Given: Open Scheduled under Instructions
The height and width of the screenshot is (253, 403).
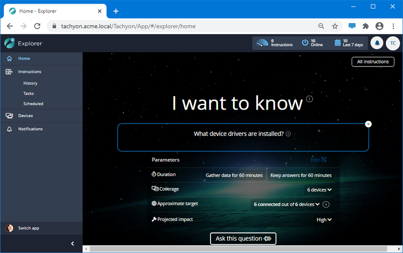Looking at the screenshot, I should (x=33, y=104).
